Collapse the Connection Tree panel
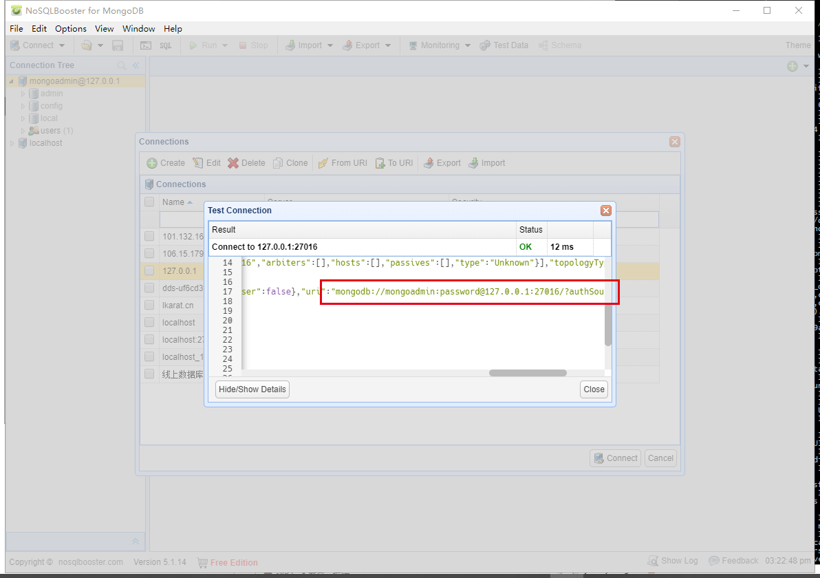This screenshot has width=820, height=578. click(x=136, y=65)
